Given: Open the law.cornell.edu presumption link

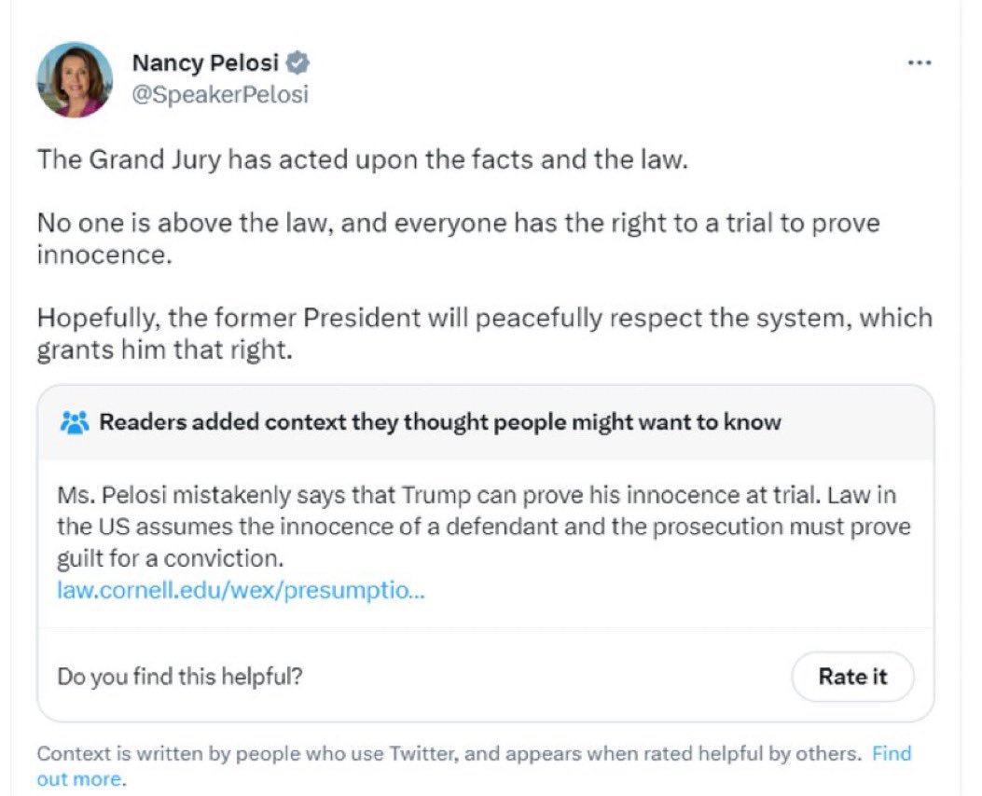Looking at the screenshot, I should pyautogui.click(x=239, y=590).
